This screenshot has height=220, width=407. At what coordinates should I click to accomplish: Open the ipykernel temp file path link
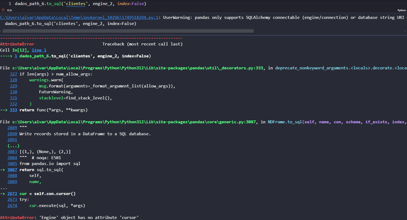pos(79,18)
